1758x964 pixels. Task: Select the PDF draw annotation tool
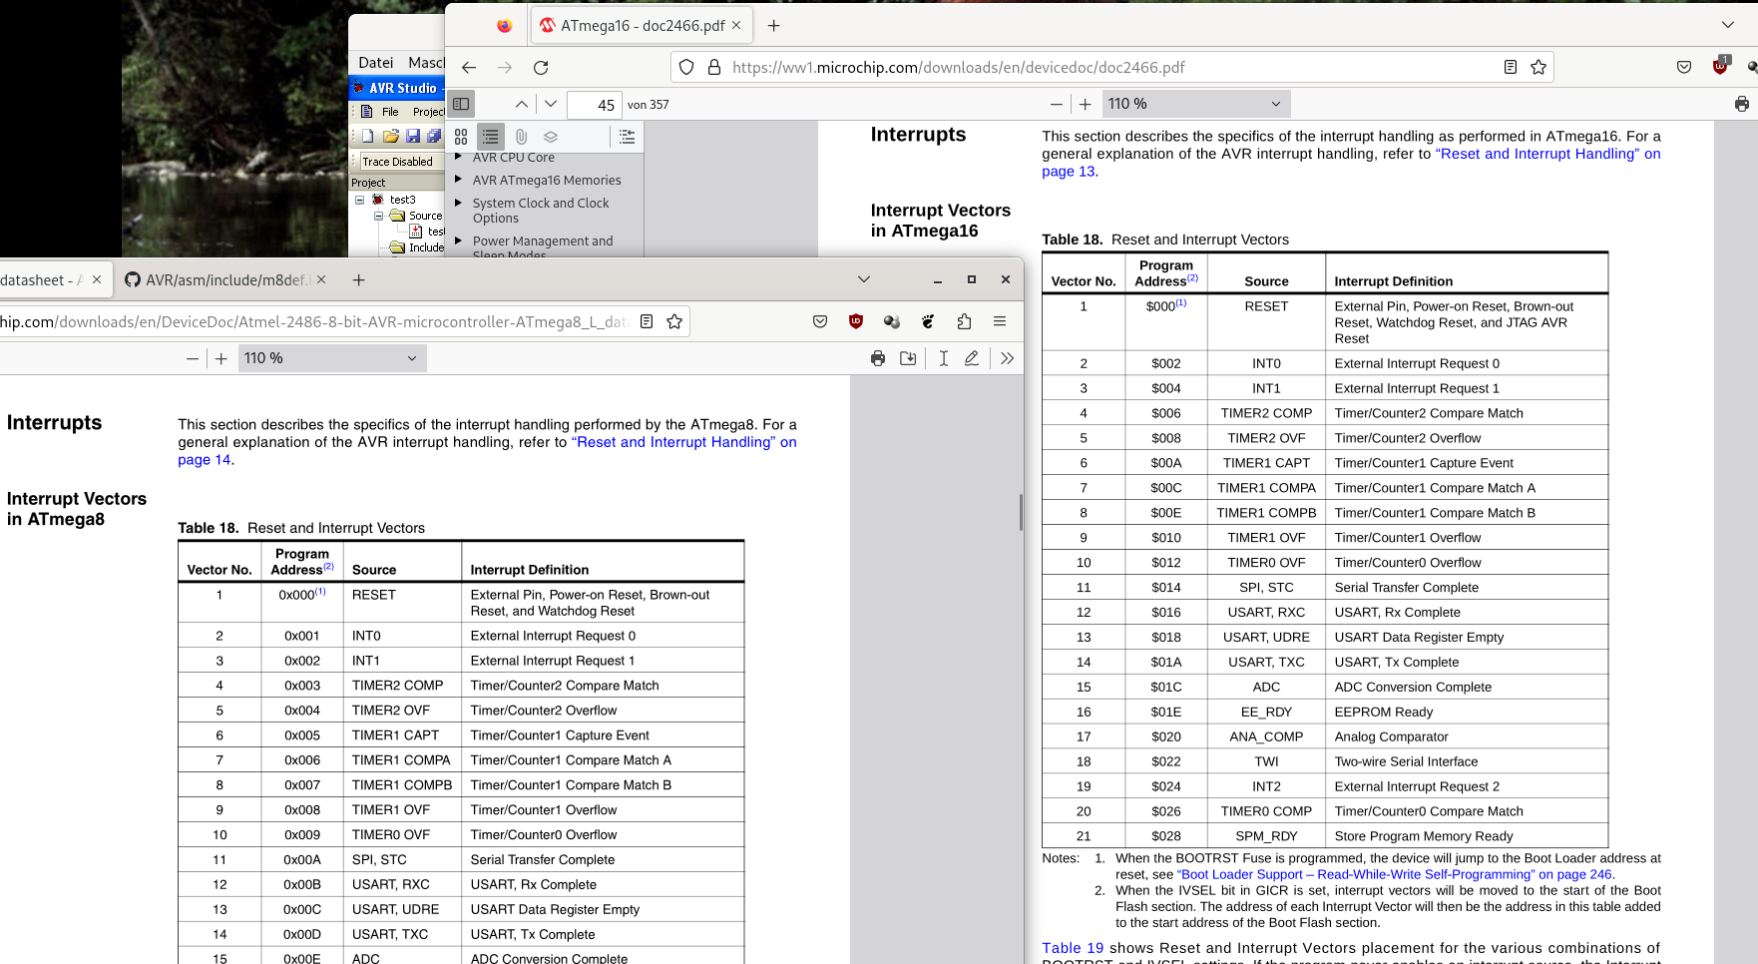(972, 358)
